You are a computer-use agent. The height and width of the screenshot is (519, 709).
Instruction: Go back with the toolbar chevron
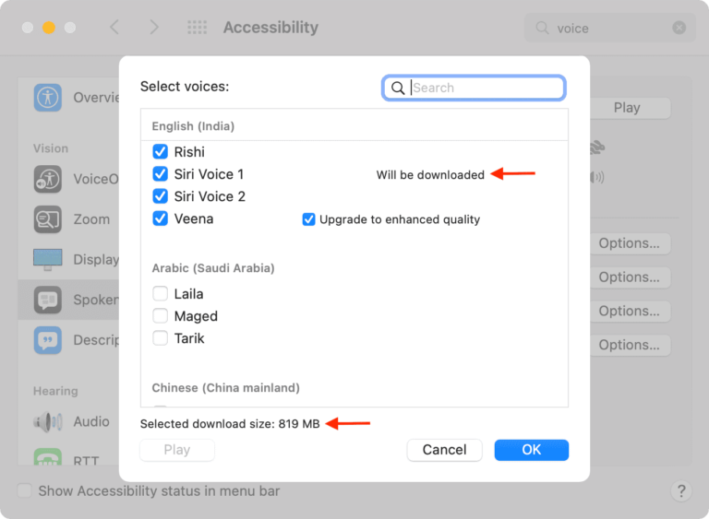pos(114,28)
